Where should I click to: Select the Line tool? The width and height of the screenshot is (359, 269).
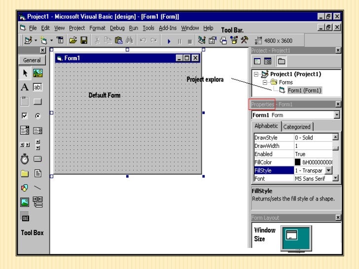click(38, 188)
